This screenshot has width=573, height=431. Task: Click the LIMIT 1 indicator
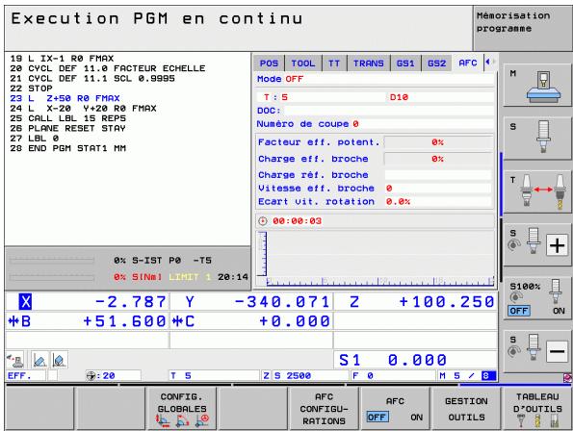(190, 277)
